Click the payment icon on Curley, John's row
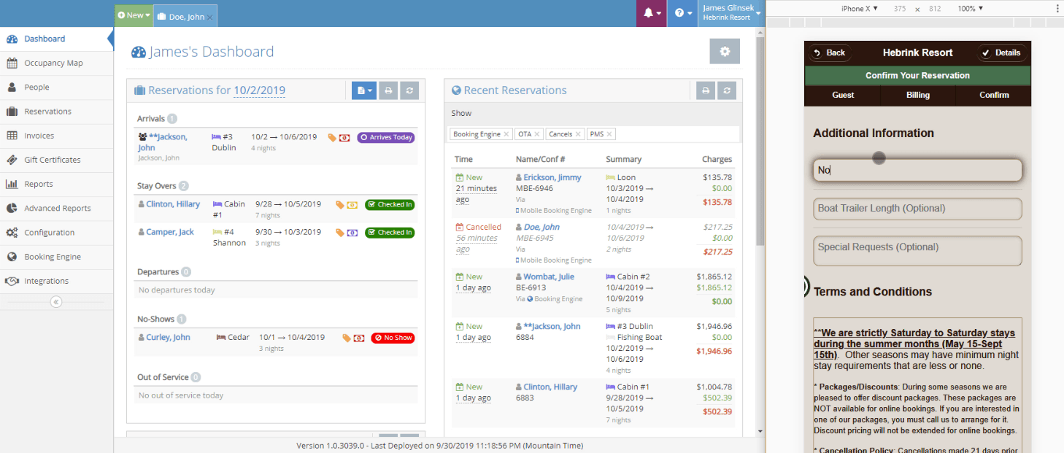 [359, 338]
